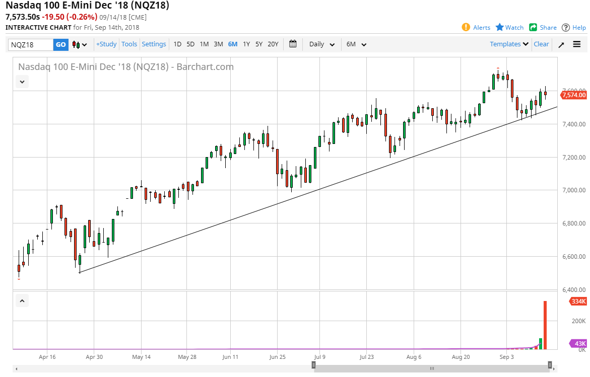This screenshot has width=590, height=377.
Task: Open the chart options chevron below the title
Action: (22, 82)
